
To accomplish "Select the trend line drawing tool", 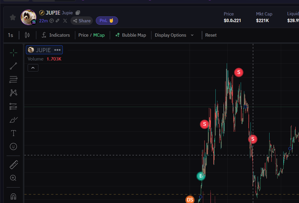I will click(13, 66).
